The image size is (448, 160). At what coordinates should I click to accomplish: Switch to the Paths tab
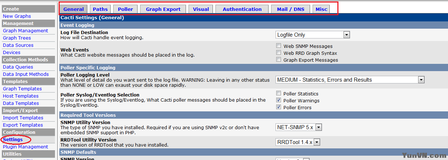[100, 9]
